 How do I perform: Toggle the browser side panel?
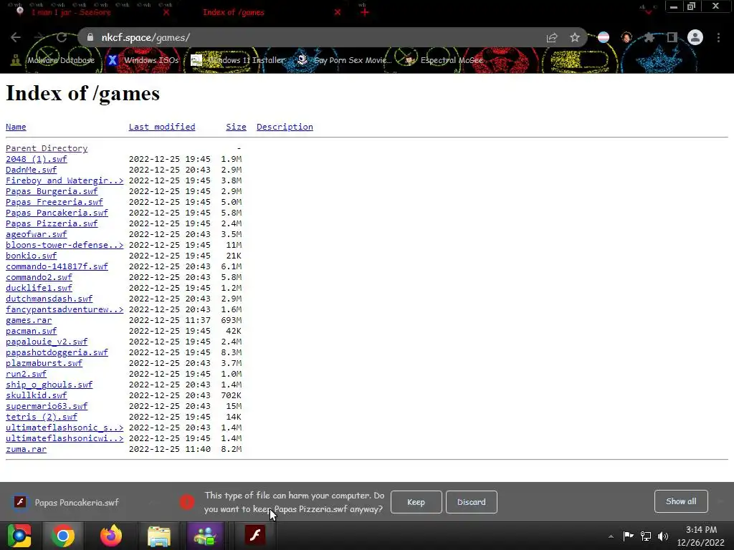coord(672,37)
